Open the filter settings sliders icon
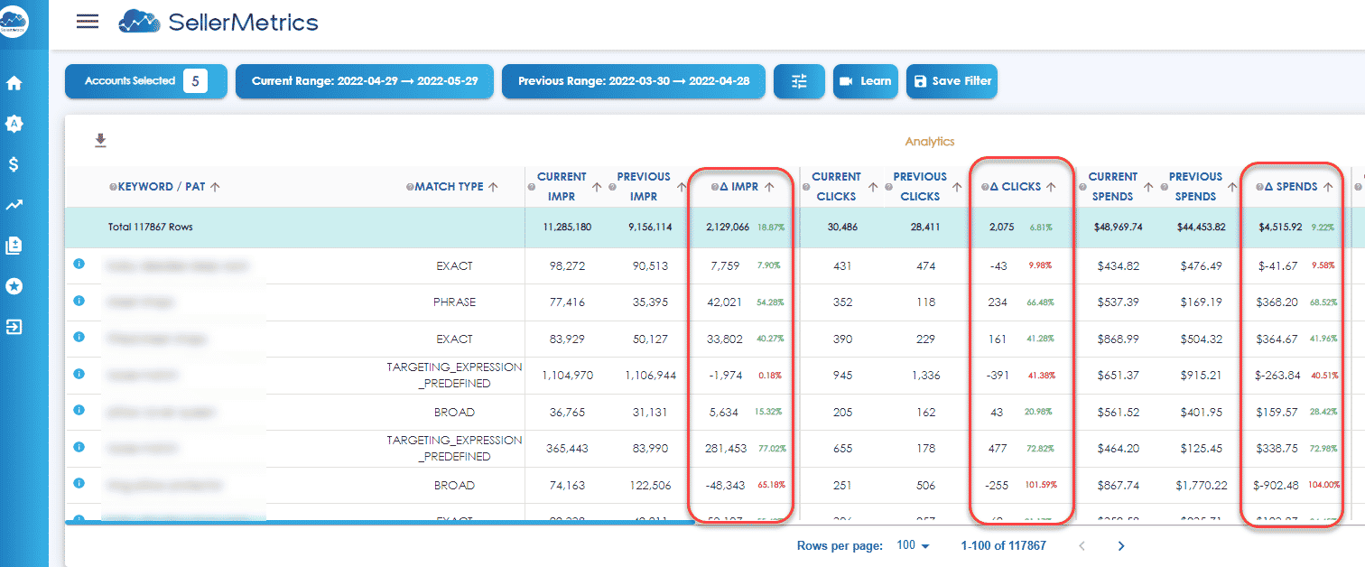This screenshot has width=1365, height=567. [x=798, y=80]
